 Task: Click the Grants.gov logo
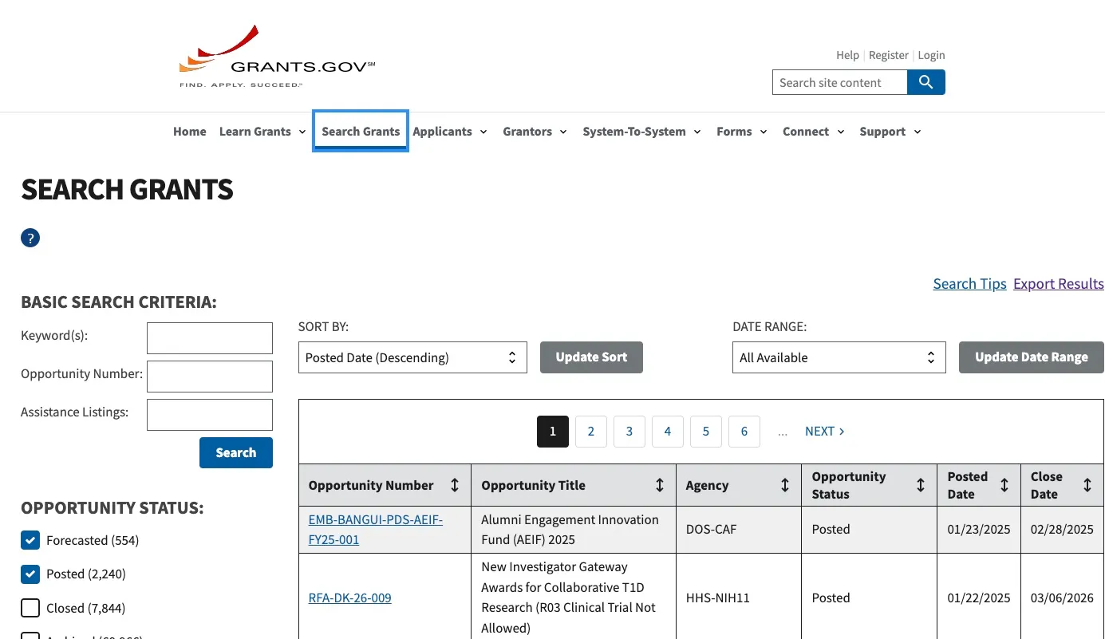277,56
